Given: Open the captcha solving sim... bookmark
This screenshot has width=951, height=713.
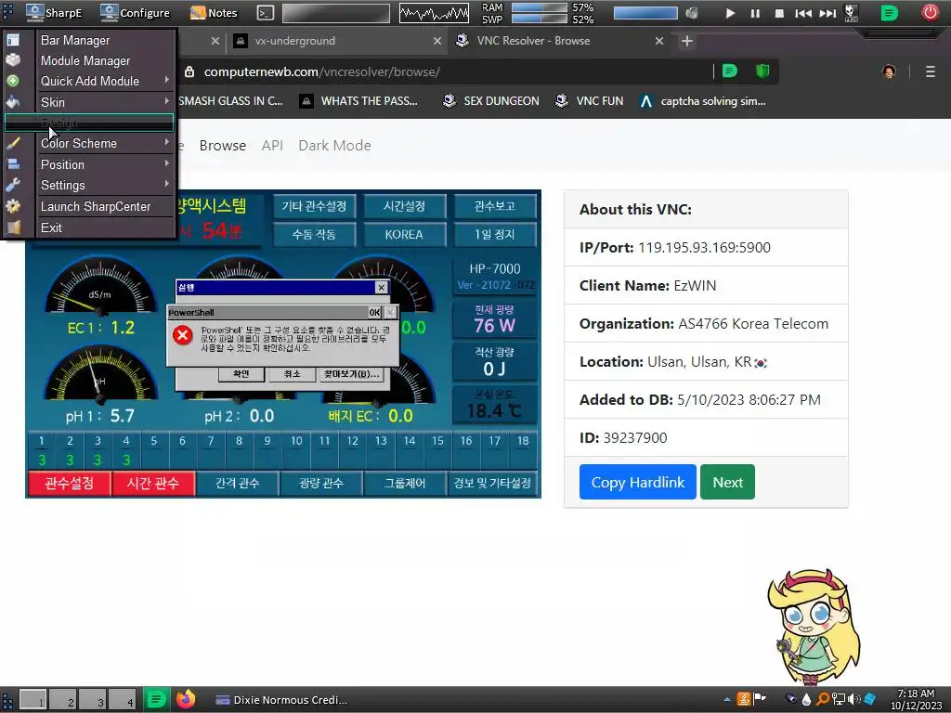Looking at the screenshot, I should click(x=704, y=100).
